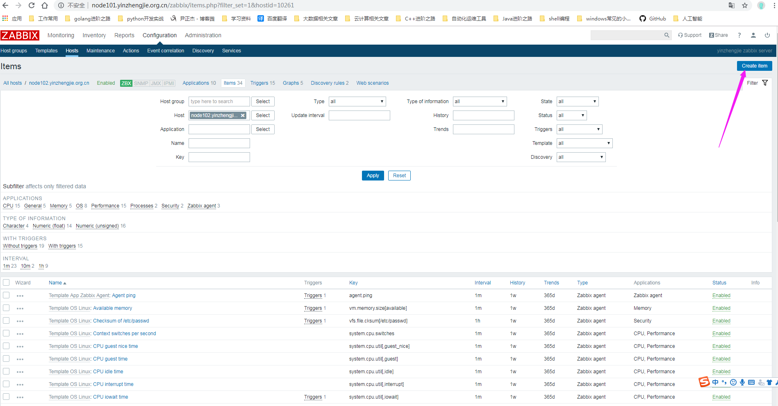This screenshot has height=406, width=778.
Task: Toggle the Filter funnel icon
Action: point(765,83)
